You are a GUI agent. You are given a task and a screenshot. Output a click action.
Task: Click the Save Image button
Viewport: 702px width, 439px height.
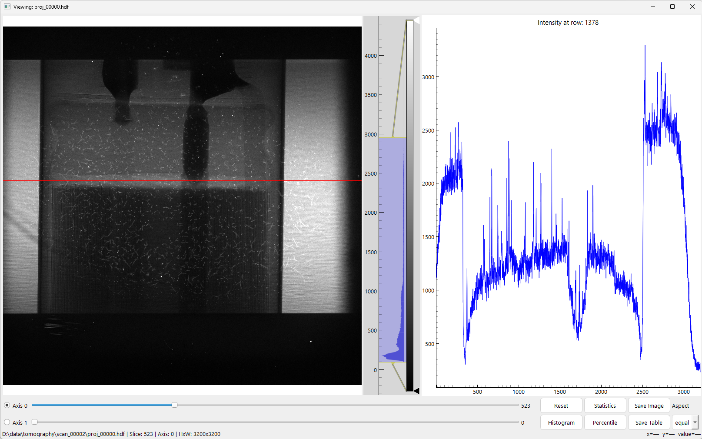[x=649, y=406]
